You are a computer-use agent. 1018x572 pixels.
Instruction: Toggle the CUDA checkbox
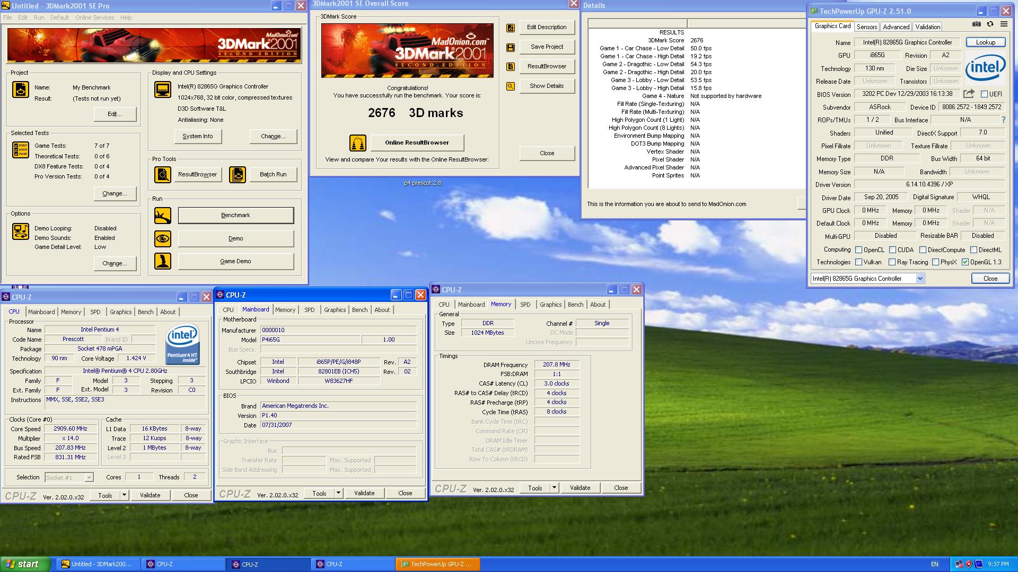(x=892, y=249)
